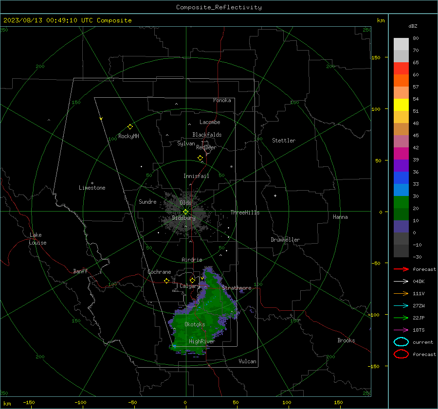Click the yellow radar-site diamond between Olds and Didsbury
Viewport: 438px width, 409px height.
click(x=185, y=212)
